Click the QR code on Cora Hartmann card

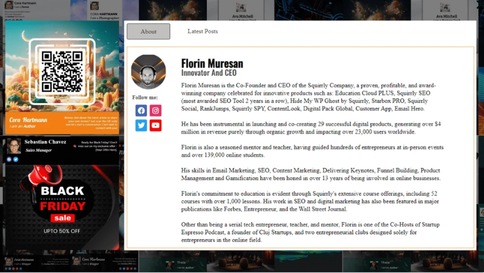pyautogui.click(x=62, y=71)
